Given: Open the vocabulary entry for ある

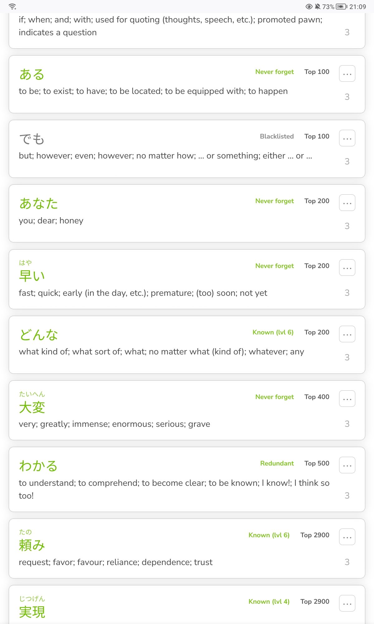Looking at the screenshot, I should click(31, 74).
